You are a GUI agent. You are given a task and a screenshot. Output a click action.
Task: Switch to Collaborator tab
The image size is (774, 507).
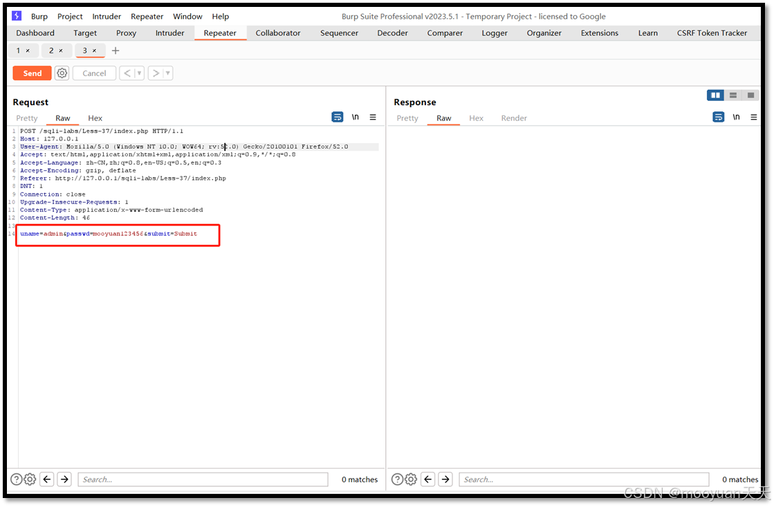(278, 33)
